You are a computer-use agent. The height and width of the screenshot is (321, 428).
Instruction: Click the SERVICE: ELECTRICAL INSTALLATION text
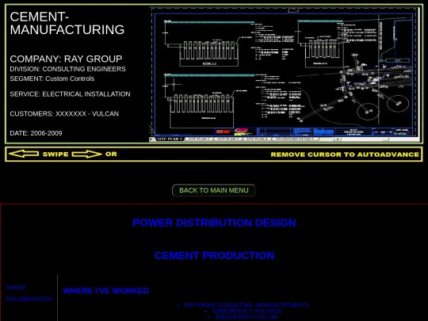tap(71, 94)
